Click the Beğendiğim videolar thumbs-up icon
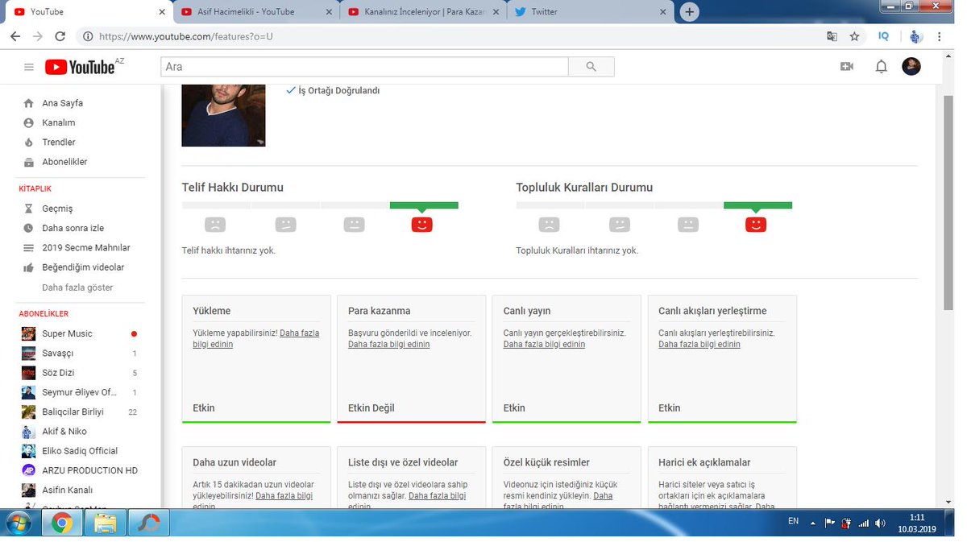The height and width of the screenshot is (542, 967). (29, 267)
